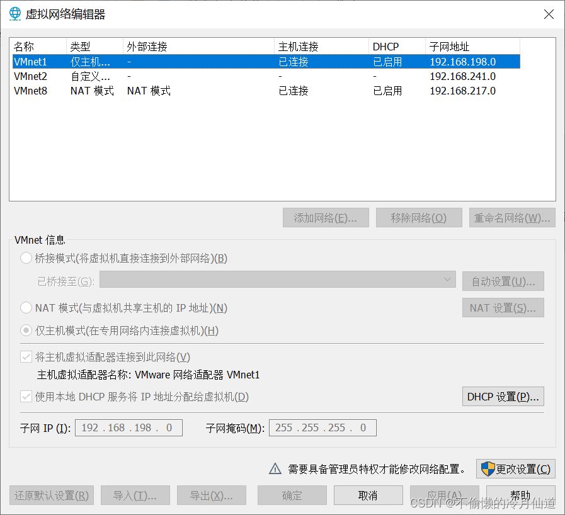The image size is (565, 515).
Task: Click 导出(X)... button
Action: coord(212,495)
